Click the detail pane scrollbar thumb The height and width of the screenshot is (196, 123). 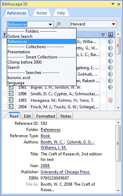(x=118, y=143)
